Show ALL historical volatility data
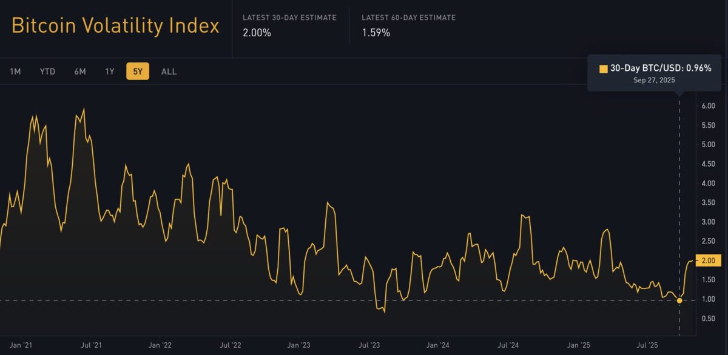The image size is (728, 355). pyautogui.click(x=168, y=71)
